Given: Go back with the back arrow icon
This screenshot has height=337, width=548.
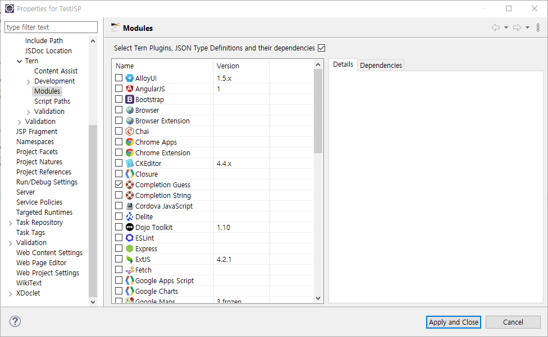Looking at the screenshot, I should 496,27.
